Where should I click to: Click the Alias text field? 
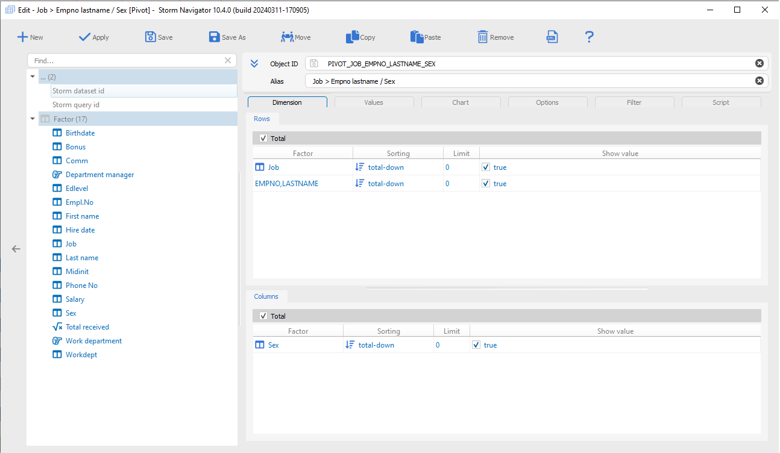pos(536,81)
